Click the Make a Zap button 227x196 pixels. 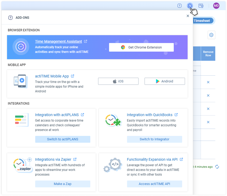[63, 184]
